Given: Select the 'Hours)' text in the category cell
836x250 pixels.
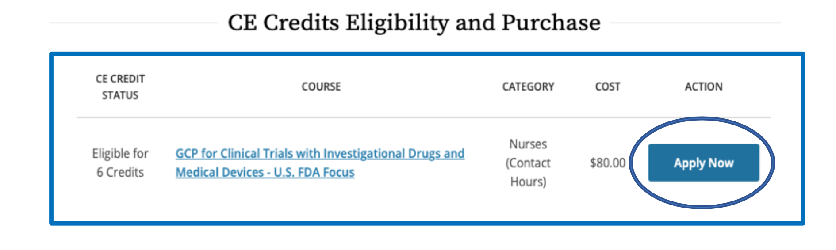Looking at the screenshot, I should pyautogui.click(x=528, y=182).
